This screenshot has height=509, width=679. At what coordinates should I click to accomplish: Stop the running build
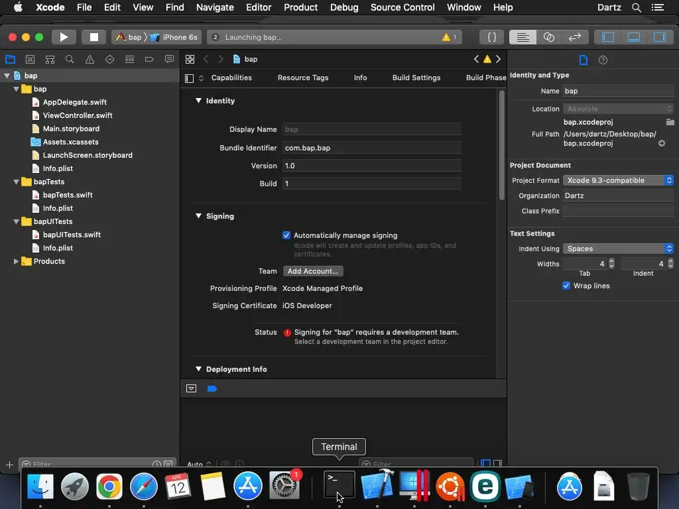point(93,37)
